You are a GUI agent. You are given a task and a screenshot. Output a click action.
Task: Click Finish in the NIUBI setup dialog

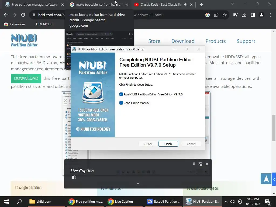(168, 144)
